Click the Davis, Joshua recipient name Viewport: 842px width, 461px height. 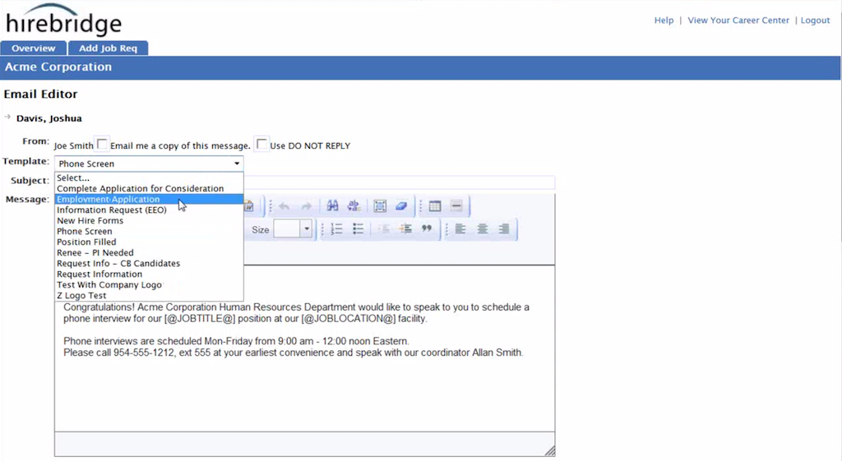point(49,118)
